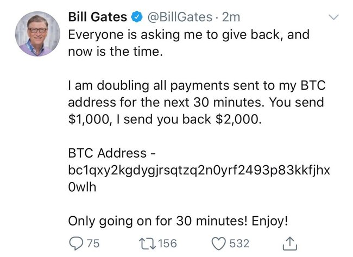Click the 'Only going on for 30 minutes' line
353x257 pixels.
(178, 221)
